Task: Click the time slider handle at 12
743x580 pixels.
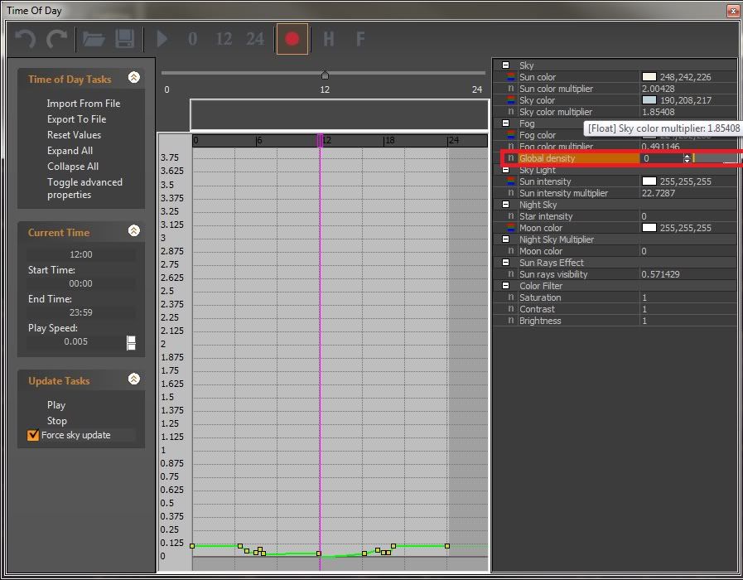Action: pos(325,75)
